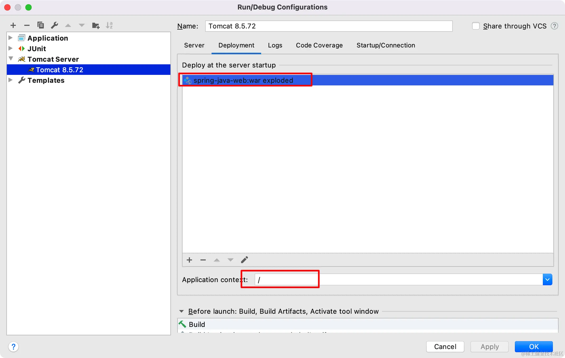Click the Cancel button
This screenshot has width=565, height=358.
pos(445,346)
